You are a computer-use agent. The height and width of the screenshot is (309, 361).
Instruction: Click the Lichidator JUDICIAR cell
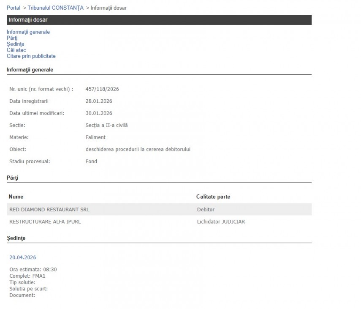(221, 221)
